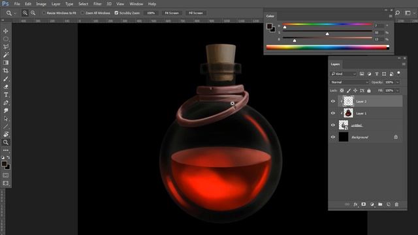Select the Type tool in toolbox
The width and height of the screenshot is (418, 235).
(6, 95)
